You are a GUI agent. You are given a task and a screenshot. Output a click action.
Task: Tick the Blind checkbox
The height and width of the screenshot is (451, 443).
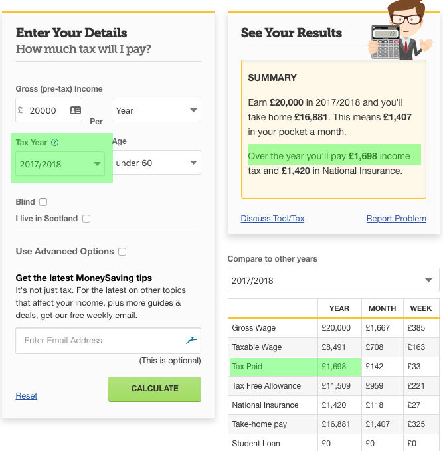[x=43, y=202]
